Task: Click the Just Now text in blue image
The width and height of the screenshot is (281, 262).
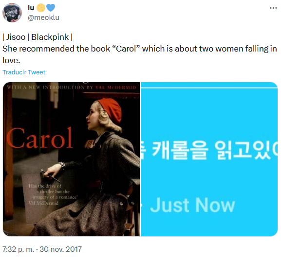Action: pos(192,205)
